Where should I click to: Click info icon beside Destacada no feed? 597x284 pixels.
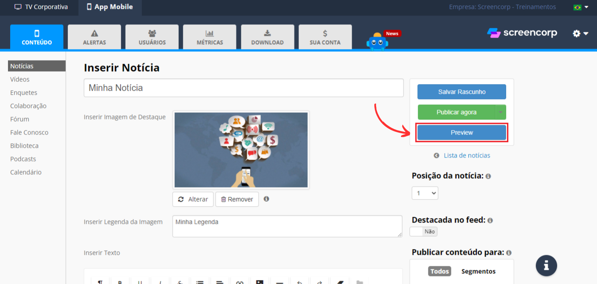(490, 220)
